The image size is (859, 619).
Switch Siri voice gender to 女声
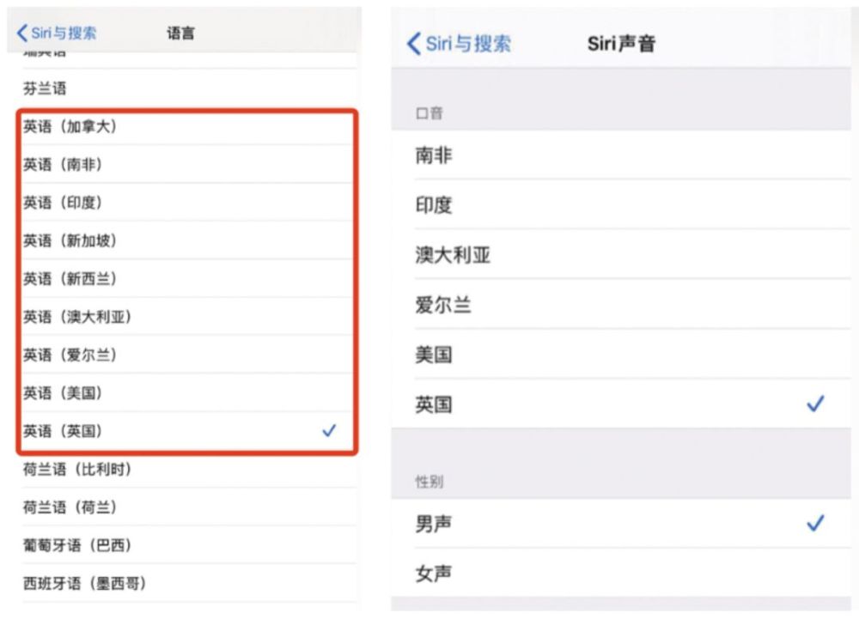pos(434,573)
